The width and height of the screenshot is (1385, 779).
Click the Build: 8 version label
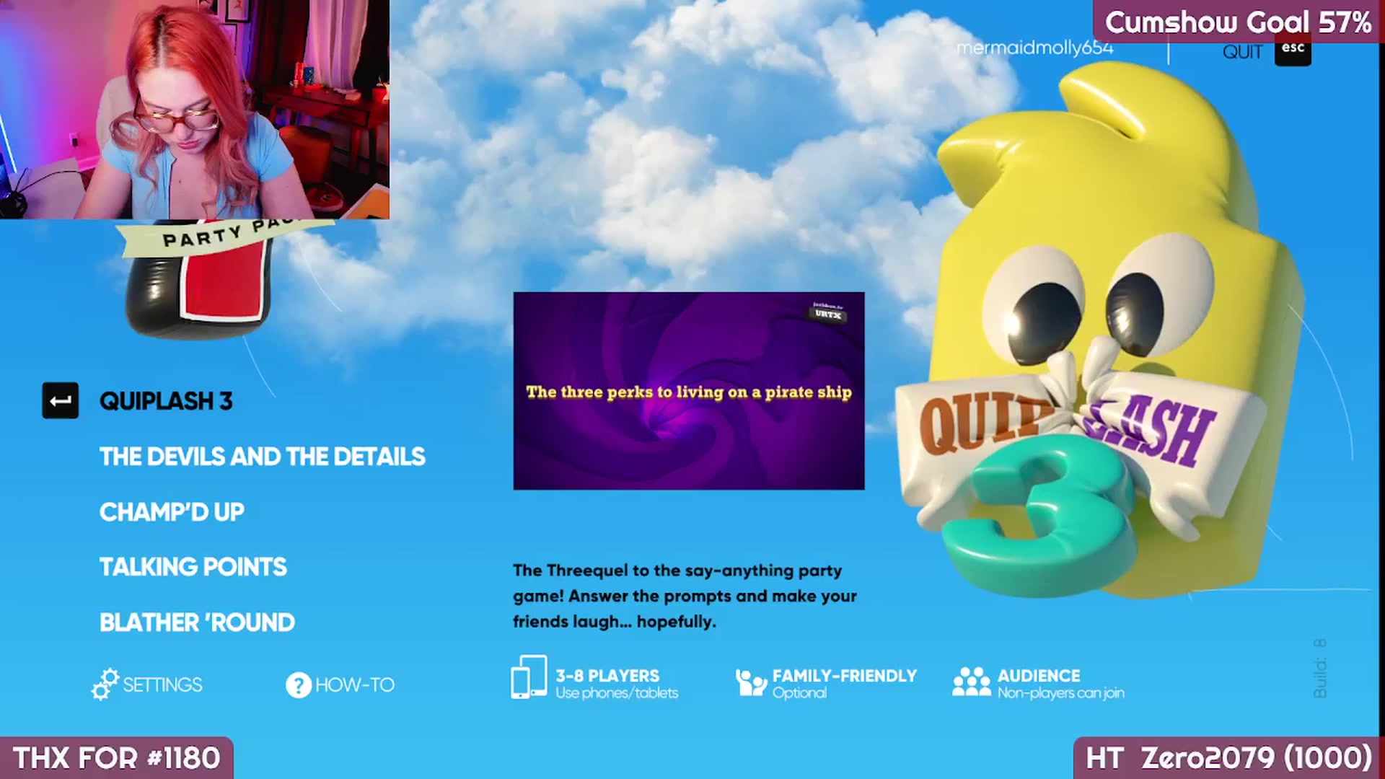(1319, 668)
